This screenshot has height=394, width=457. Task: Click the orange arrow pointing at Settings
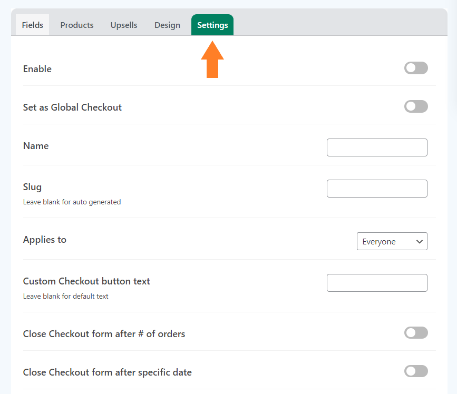[212, 60]
